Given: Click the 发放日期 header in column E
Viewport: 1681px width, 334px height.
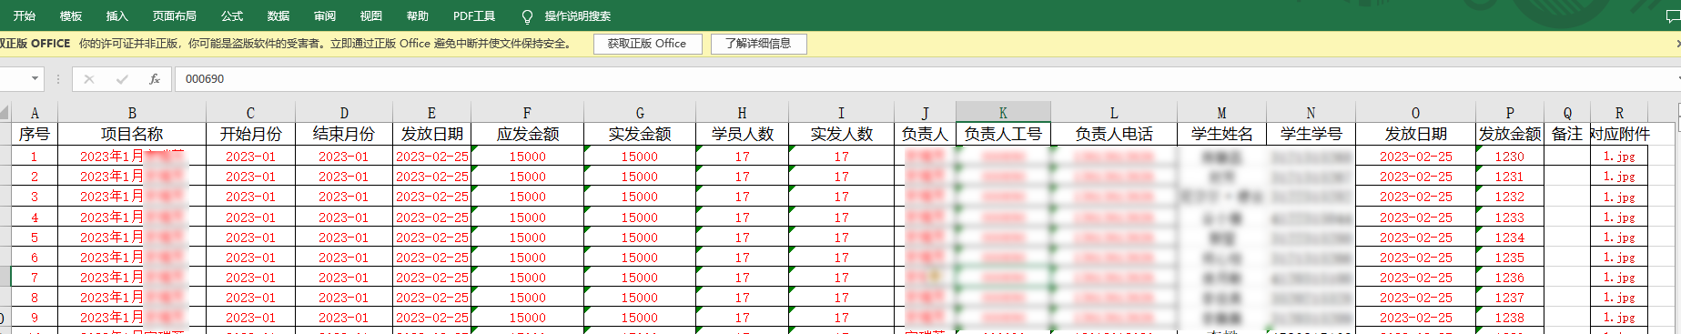Looking at the screenshot, I should (x=431, y=134).
